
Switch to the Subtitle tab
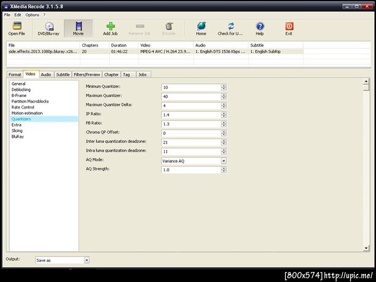click(63, 75)
